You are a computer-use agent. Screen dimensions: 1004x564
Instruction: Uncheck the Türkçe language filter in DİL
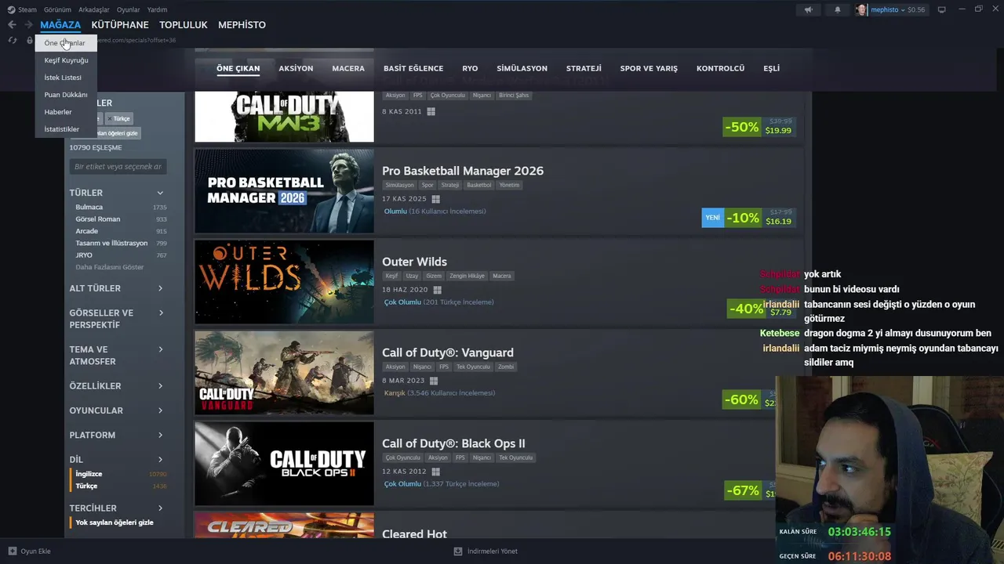(x=119, y=486)
